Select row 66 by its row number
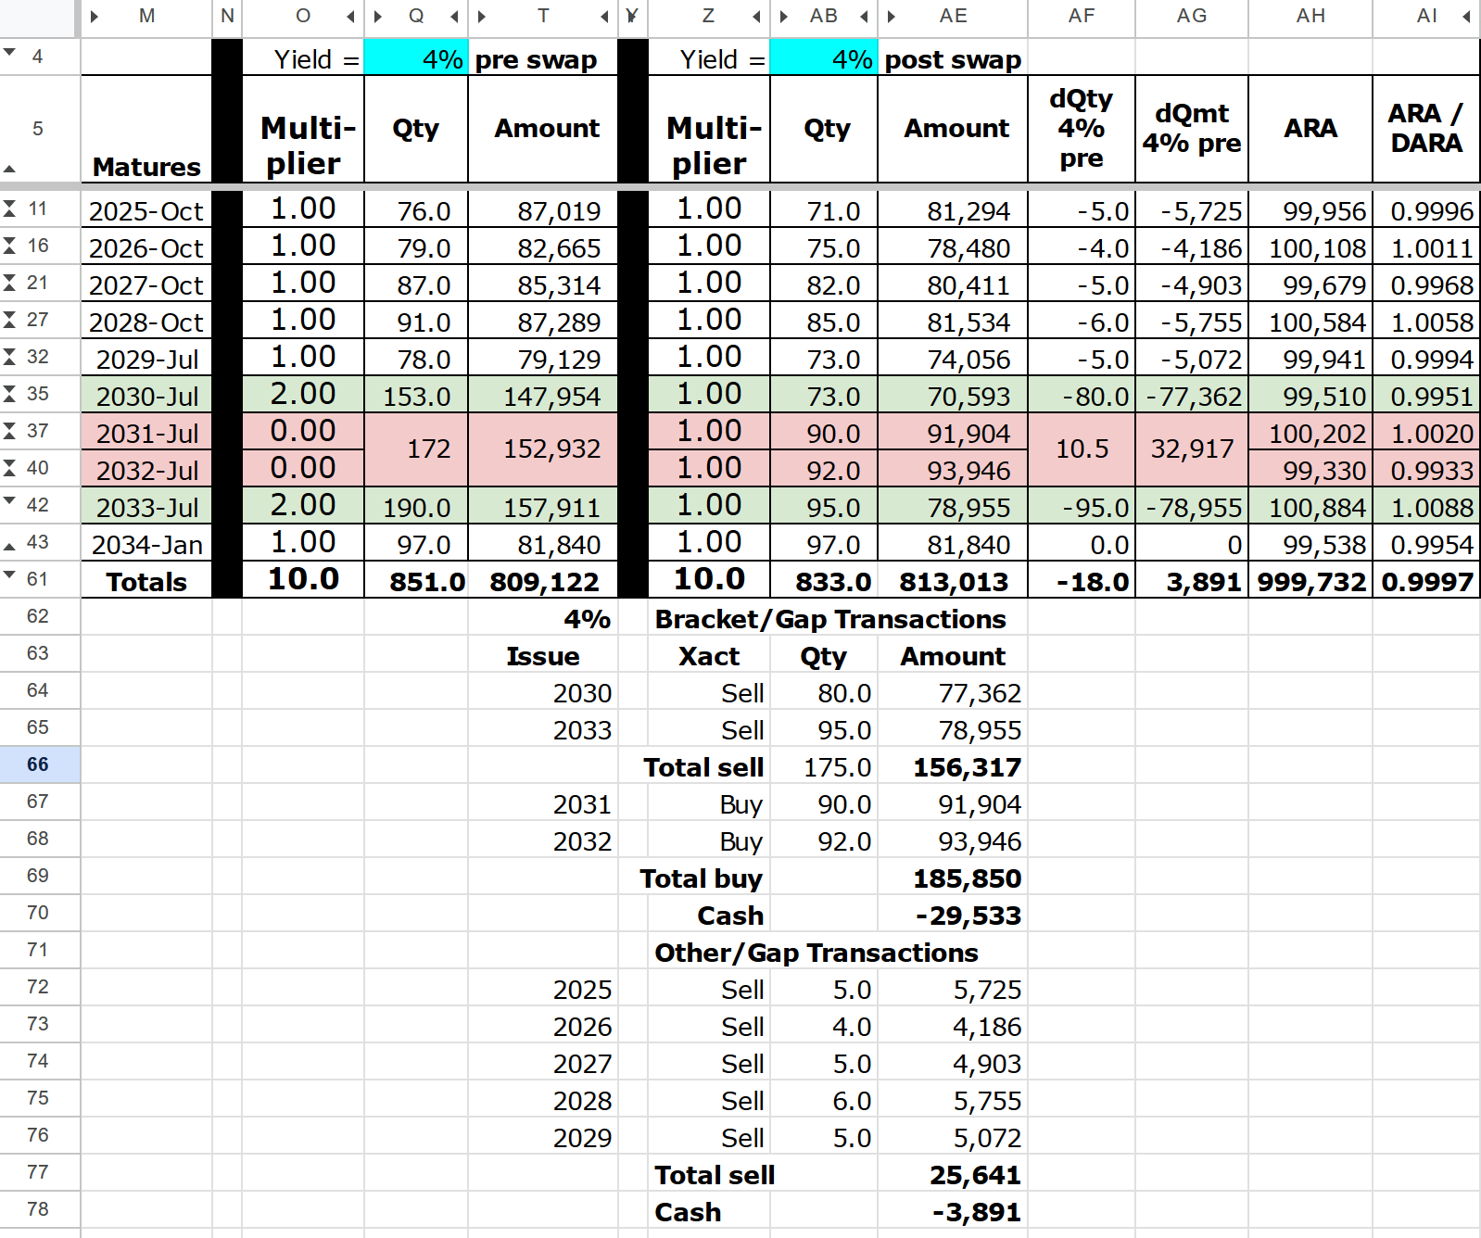Viewport: 1481px width, 1238px height. pyautogui.click(x=38, y=764)
